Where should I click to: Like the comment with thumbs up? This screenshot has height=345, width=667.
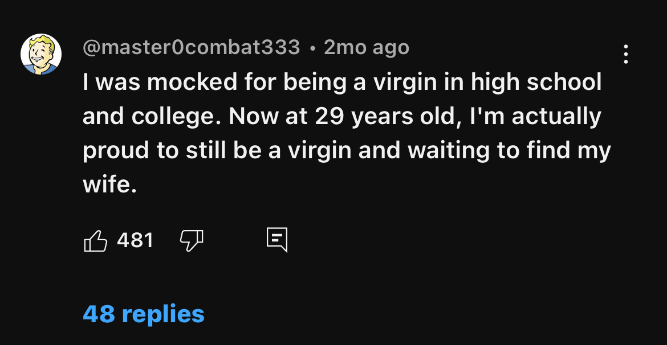point(96,241)
